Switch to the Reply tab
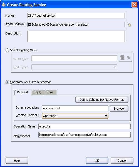 click(x=38, y=92)
